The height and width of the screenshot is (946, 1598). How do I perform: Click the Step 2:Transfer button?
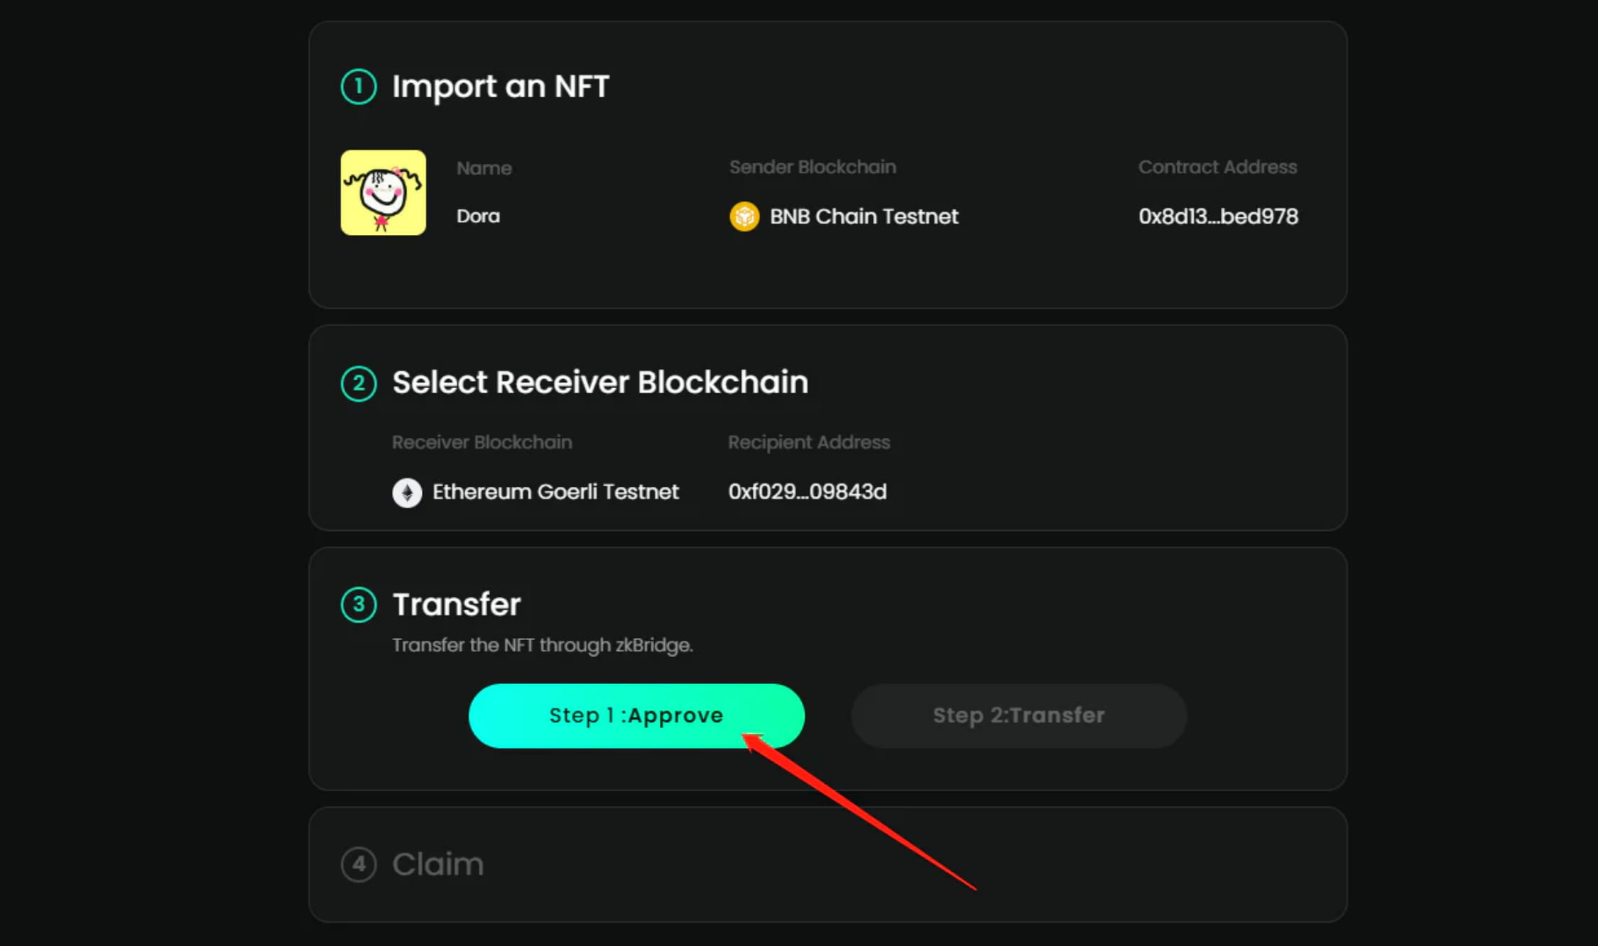1018,715
